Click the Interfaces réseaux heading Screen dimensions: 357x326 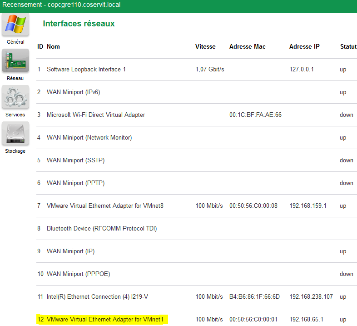(79, 24)
